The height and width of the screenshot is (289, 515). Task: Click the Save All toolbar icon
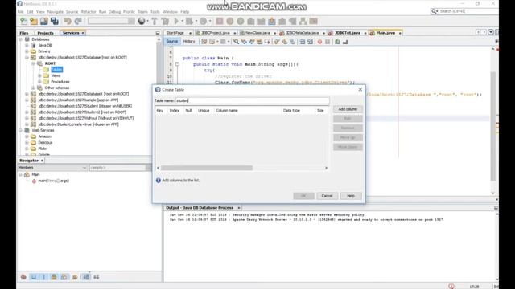pos(55,22)
